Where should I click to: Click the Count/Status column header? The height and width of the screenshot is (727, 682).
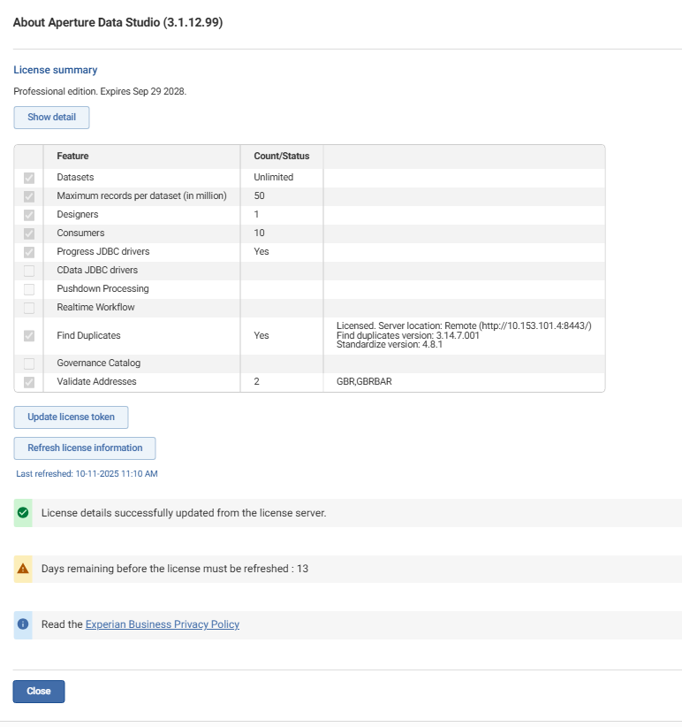point(282,156)
